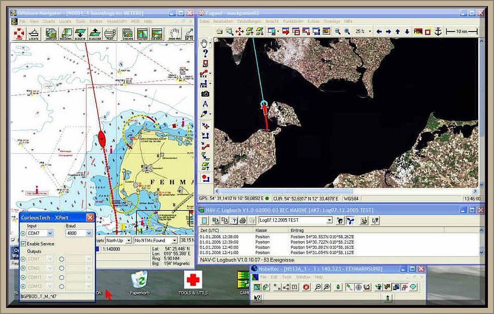Select the COM7 input radio button
Screen dimensions: 494x314
point(23,233)
